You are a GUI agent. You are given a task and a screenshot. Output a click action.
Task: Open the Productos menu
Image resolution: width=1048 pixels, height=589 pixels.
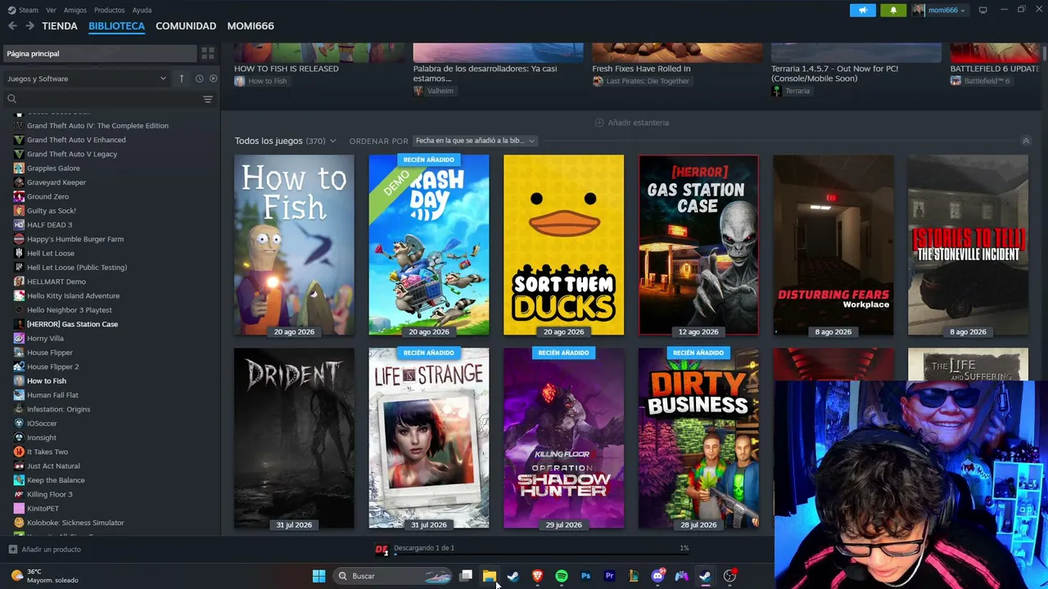point(110,10)
